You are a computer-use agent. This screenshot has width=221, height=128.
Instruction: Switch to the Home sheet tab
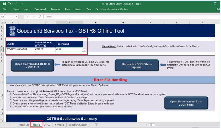(x=36, y=125)
